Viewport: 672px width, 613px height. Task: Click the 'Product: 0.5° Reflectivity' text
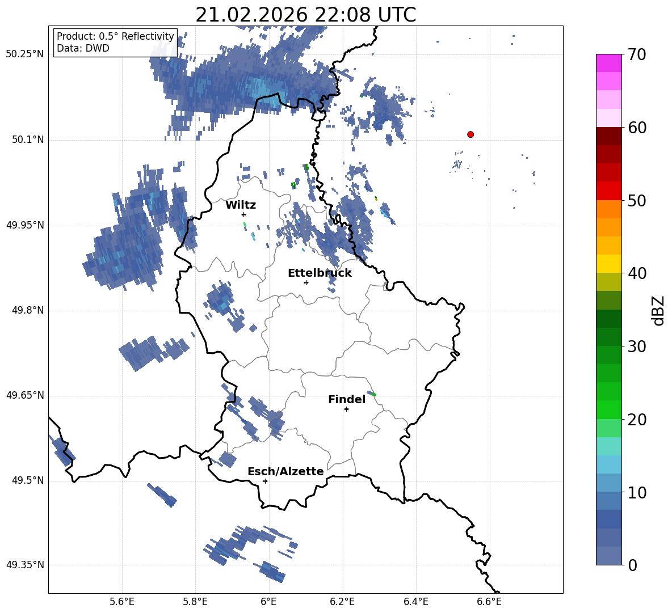point(115,36)
